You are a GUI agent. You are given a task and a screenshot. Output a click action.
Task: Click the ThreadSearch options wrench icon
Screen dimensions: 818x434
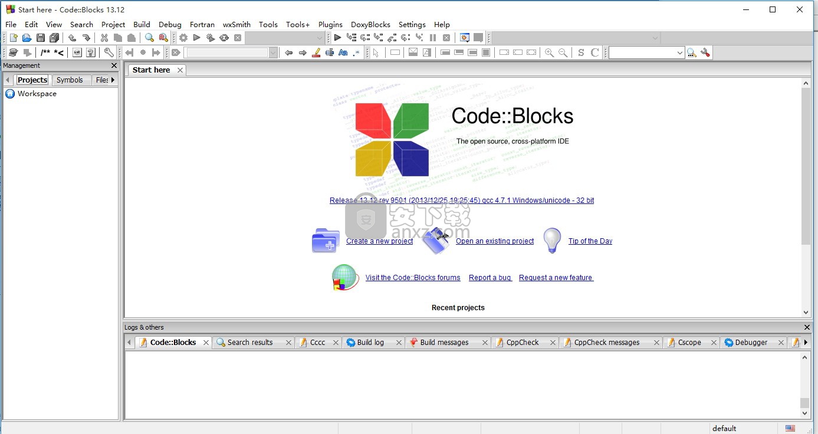pos(705,52)
